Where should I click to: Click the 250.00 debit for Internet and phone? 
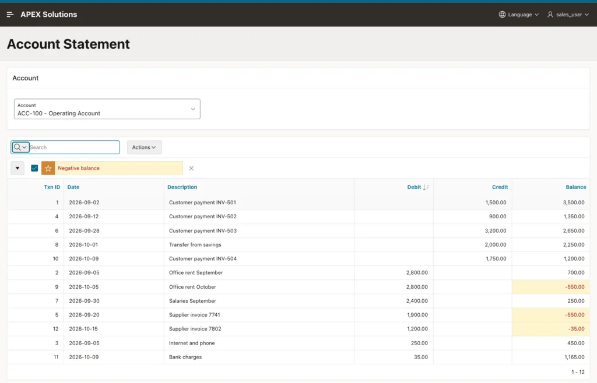tap(419, 343)
